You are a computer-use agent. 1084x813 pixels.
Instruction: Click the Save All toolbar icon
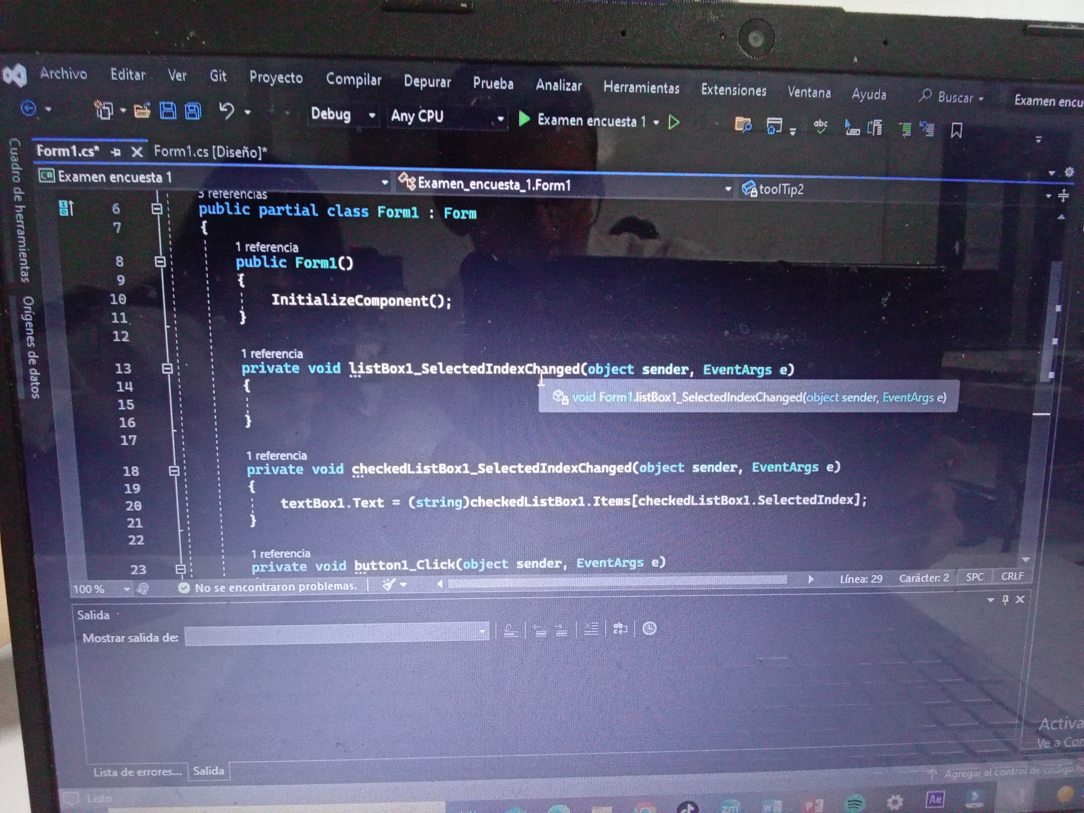193,111
